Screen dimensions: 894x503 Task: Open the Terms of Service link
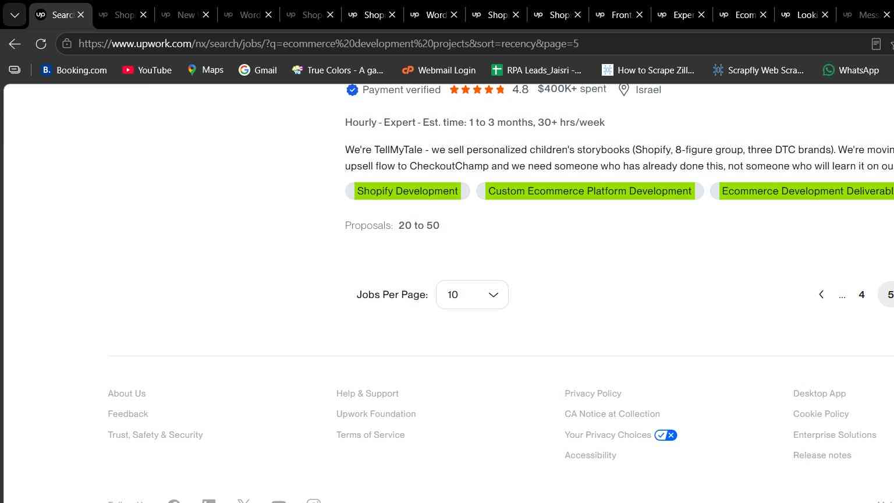370,435
